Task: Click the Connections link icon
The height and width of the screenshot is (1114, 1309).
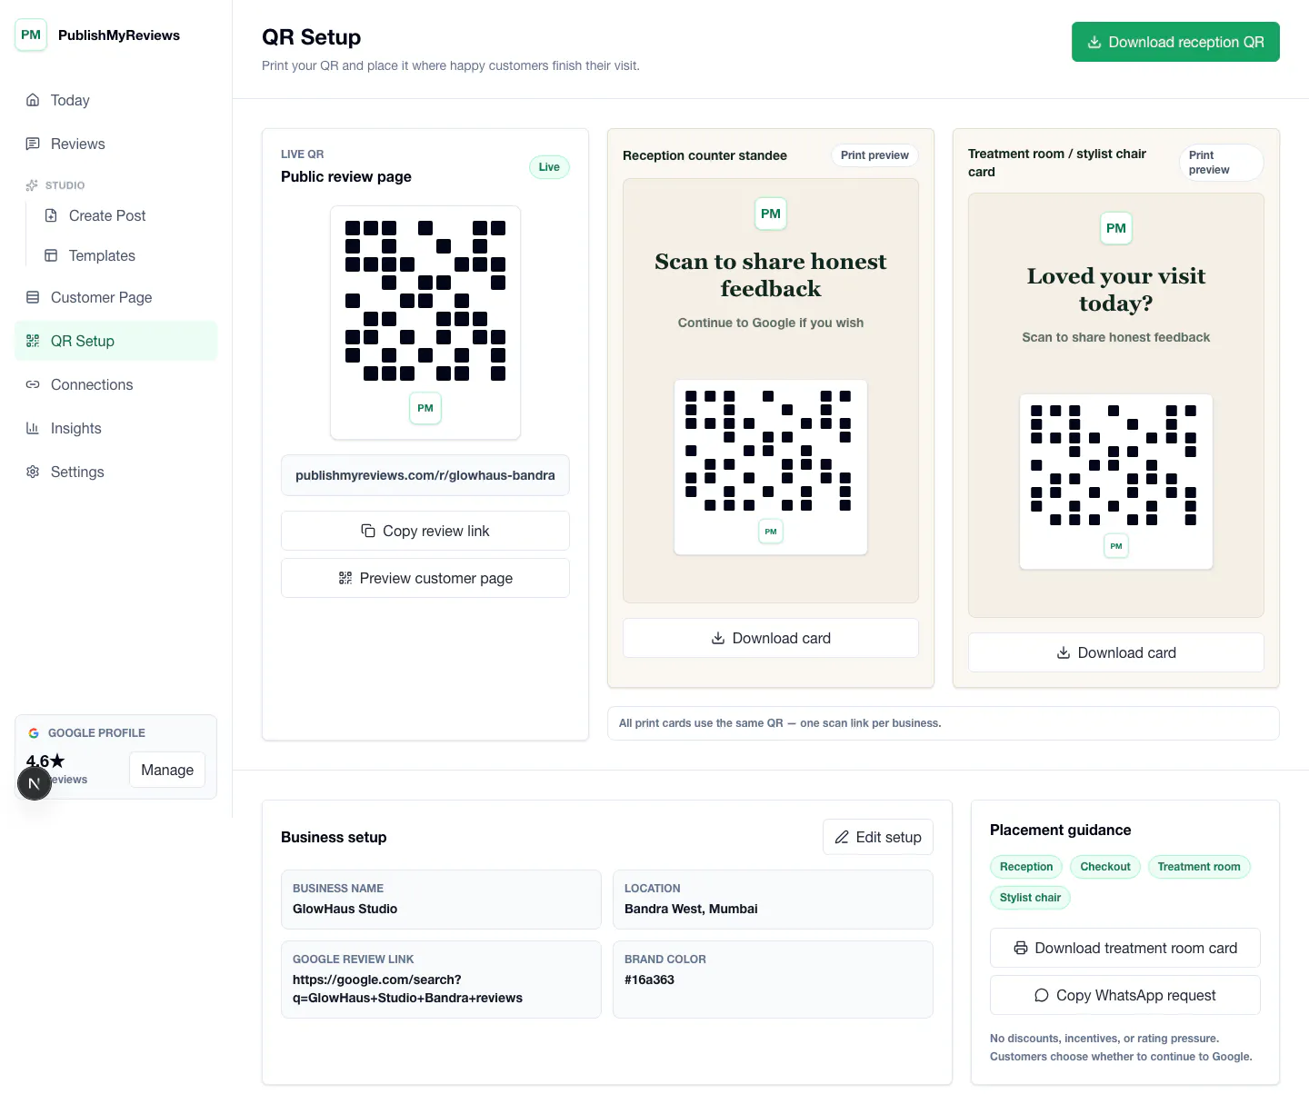Action: (x=33, y=384)
